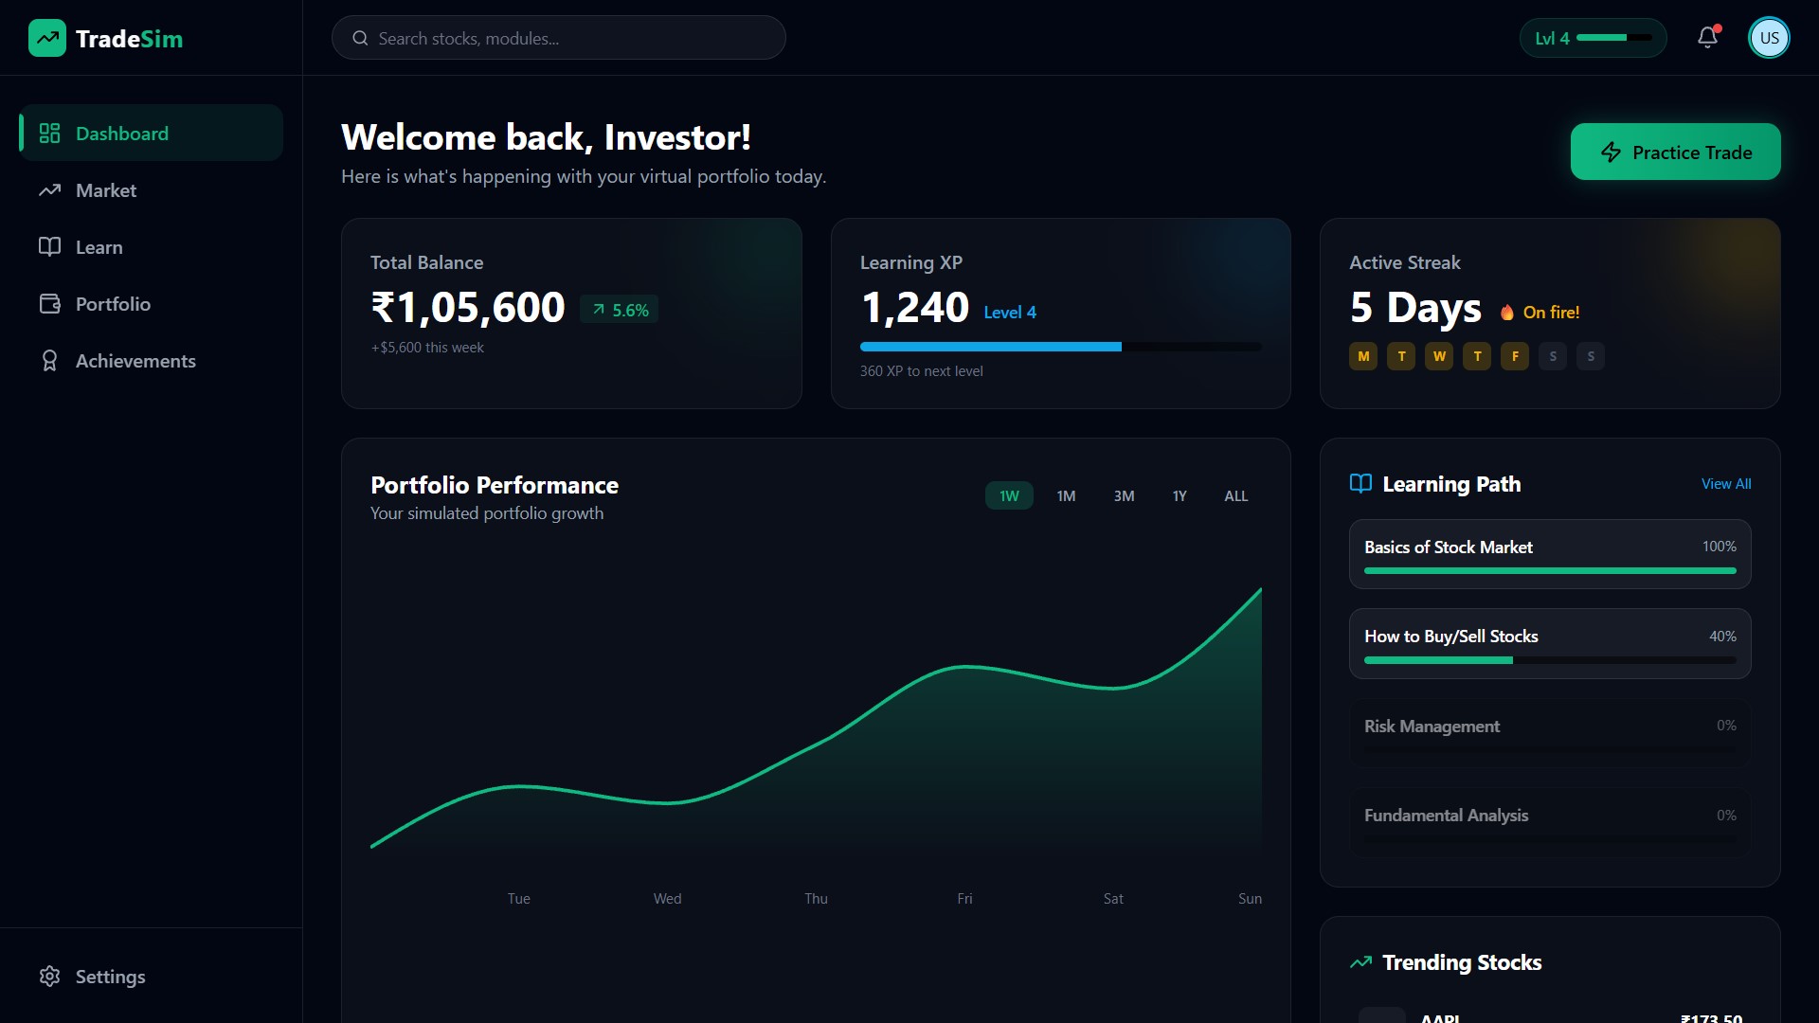1819x1023 pixels.
Task: Open the Fundamental Analysis module
Action: (1550, 822)
